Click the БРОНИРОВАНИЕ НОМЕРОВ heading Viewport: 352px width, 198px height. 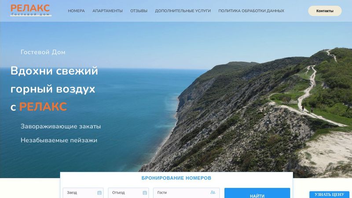pos(176,178)
